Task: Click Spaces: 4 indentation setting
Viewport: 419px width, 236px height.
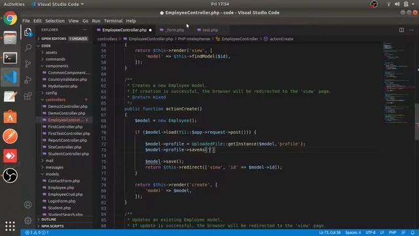Action: point(353,233)
